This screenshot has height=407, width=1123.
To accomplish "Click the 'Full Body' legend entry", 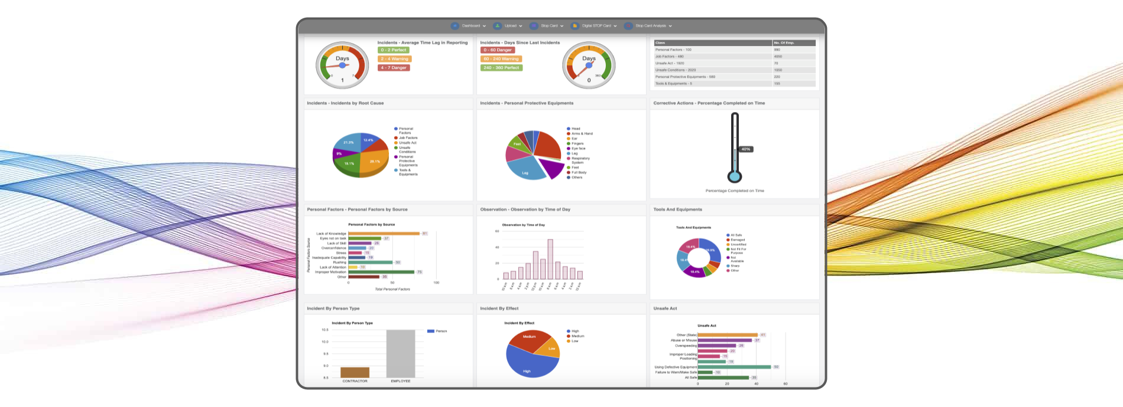I will click(x=577, y=172).
